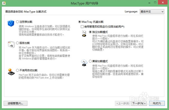Click the MacType app icon in title bar

tap(4, 3)
